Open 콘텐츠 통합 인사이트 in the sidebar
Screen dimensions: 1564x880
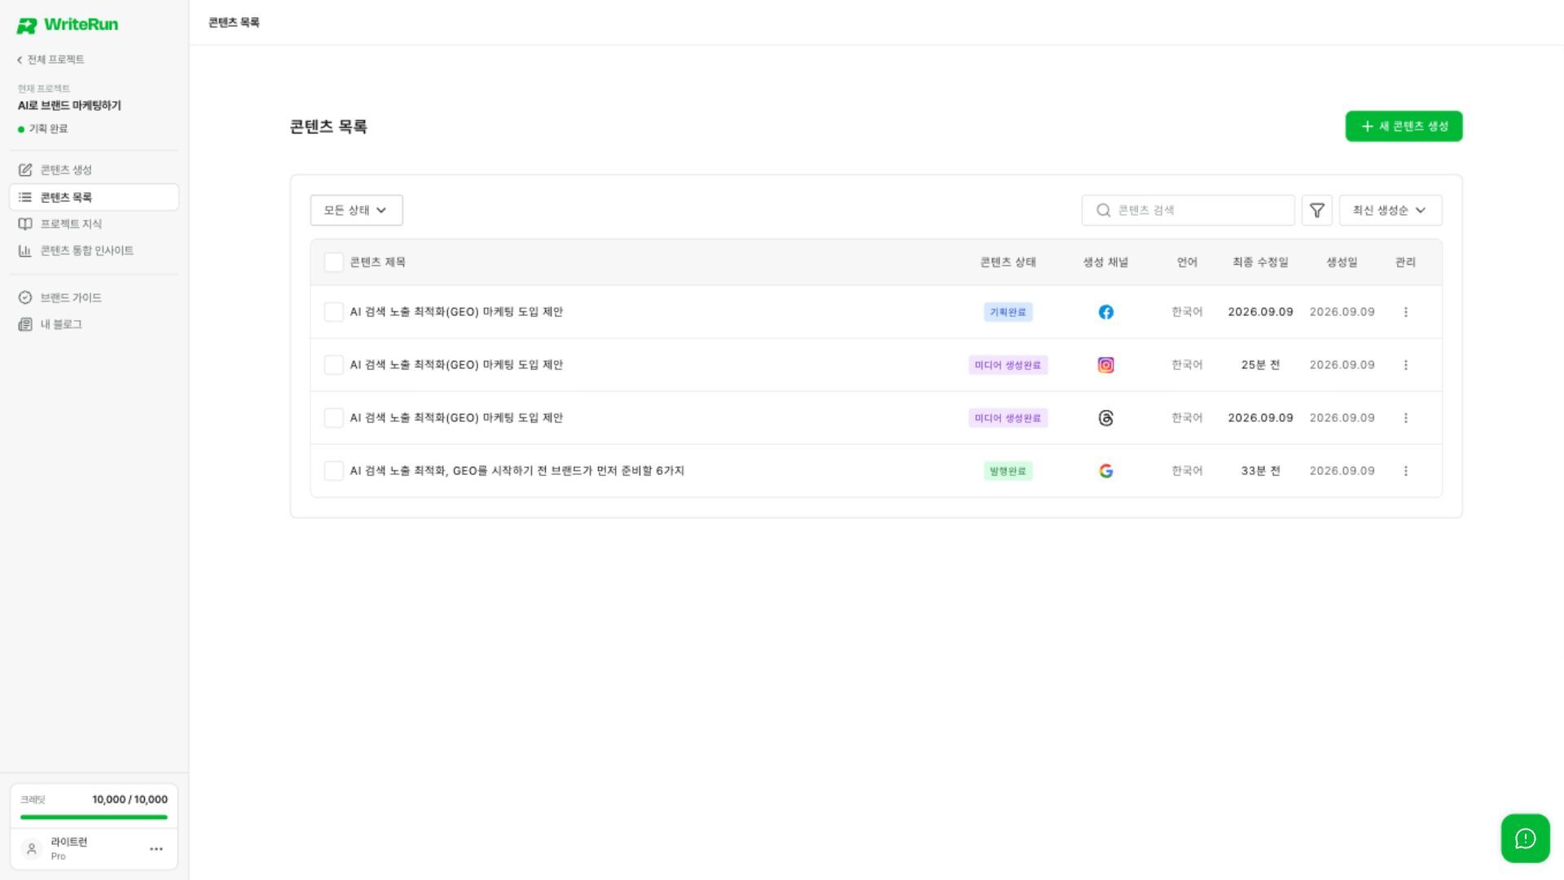[94, 251]
